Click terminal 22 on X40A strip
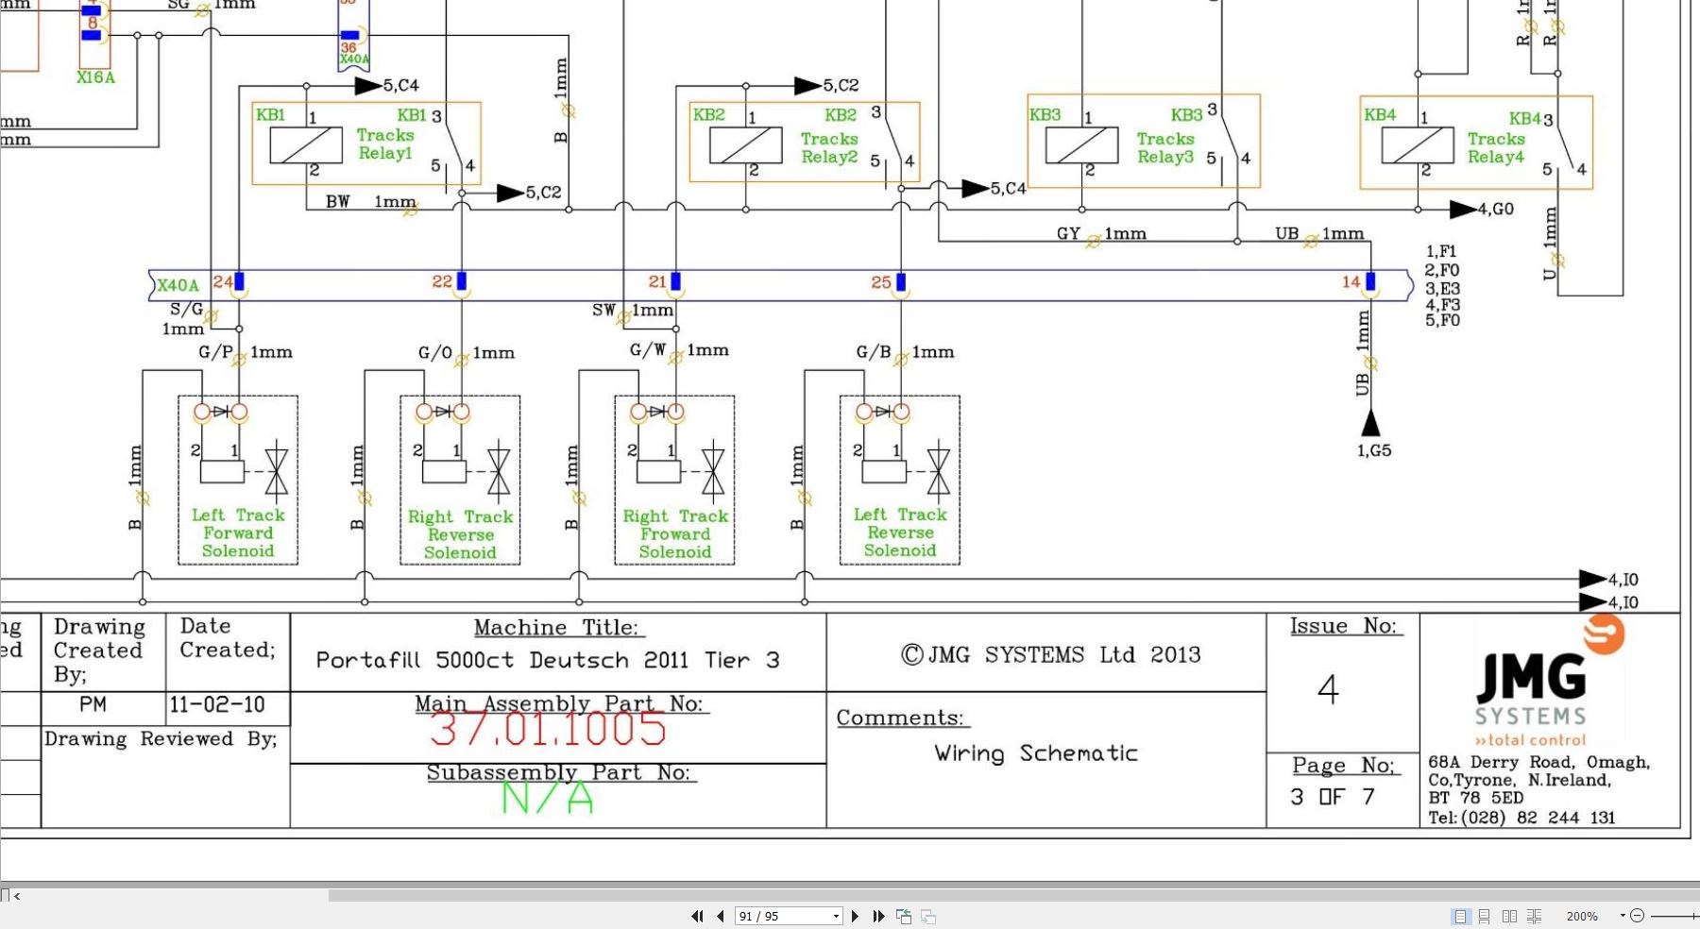The height and width of the screenshot is (929, 1700). pos(461,281)
